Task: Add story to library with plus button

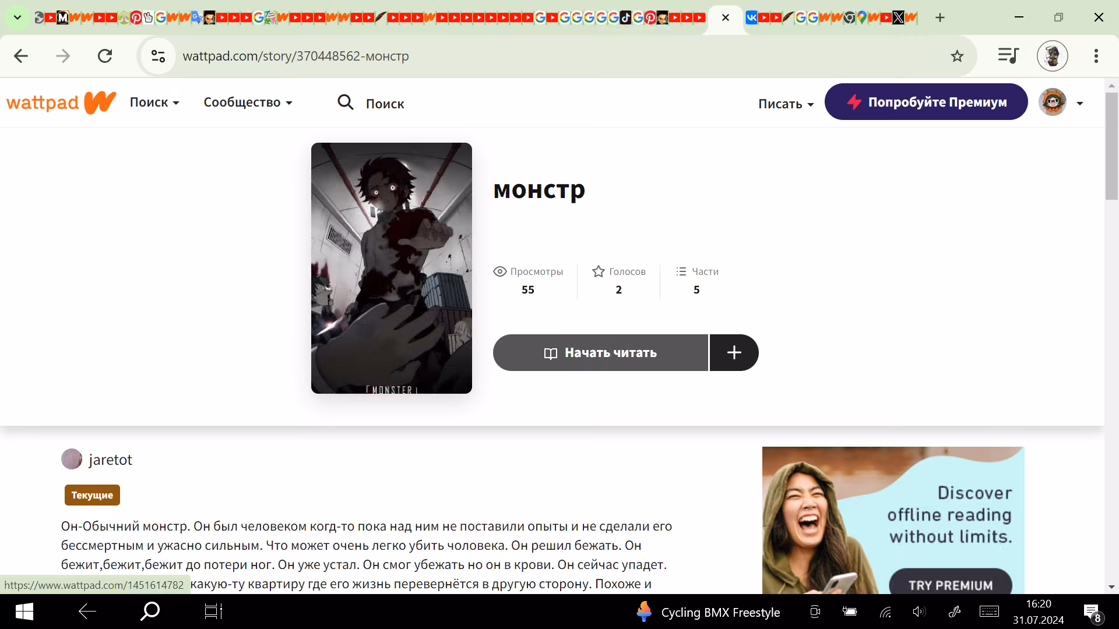Action: pos(734,352)
